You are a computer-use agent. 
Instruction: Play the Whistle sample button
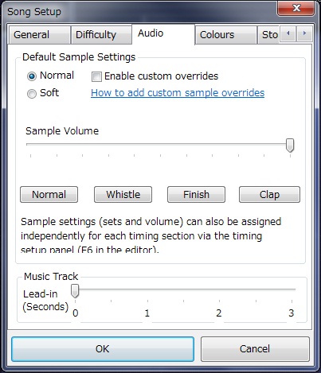[x=123, y=194]
